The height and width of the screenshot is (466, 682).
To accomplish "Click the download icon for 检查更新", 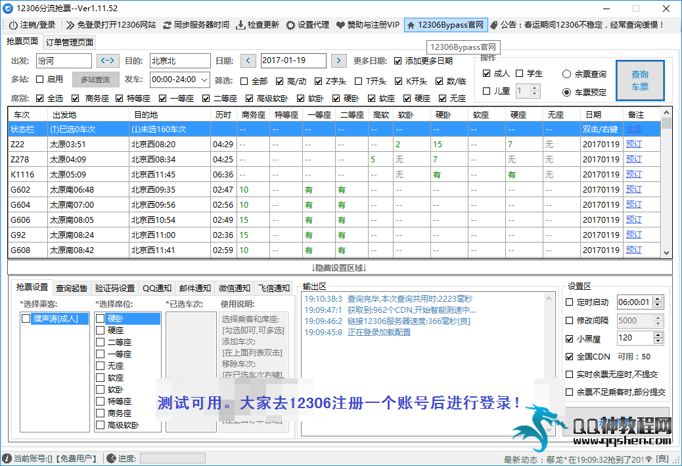I will pyautogui.click(x=240, y=25).
